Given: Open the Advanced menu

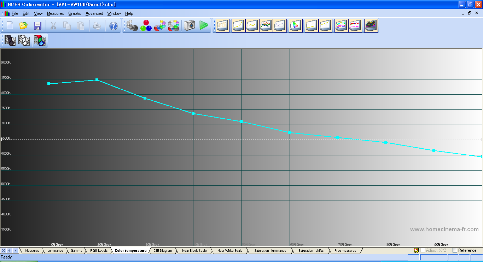Looking at the screenshot, I should (x=94, y=13).
